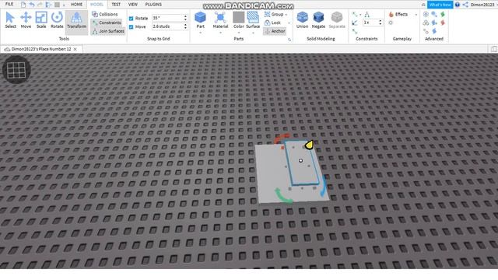This screenshot has height=280, width=498.
Task: Switch to the TEST tab
Action: coord(116,5)
